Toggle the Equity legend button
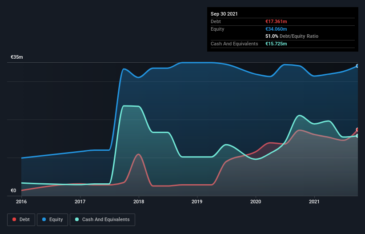Viewport: 365px width, 234px height. tap(52, 220)
